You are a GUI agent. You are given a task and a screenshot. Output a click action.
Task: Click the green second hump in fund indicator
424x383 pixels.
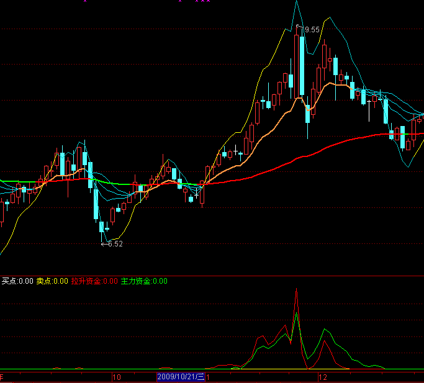pos(325,330)
